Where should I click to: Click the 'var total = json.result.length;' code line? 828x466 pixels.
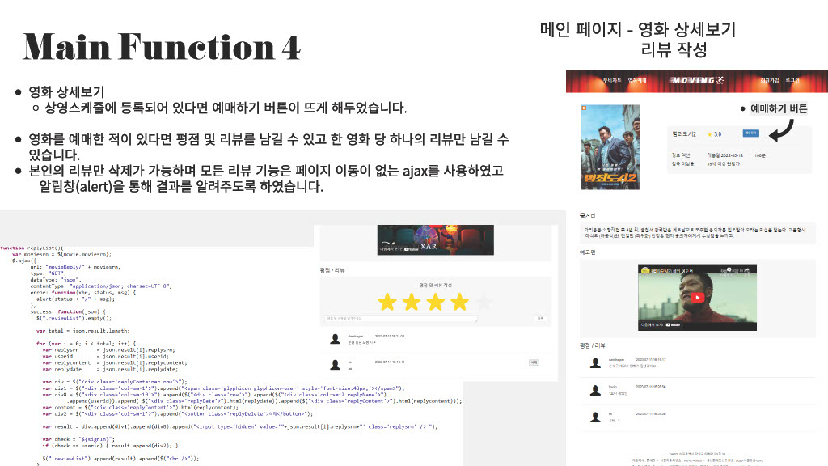tap(83, 331)
